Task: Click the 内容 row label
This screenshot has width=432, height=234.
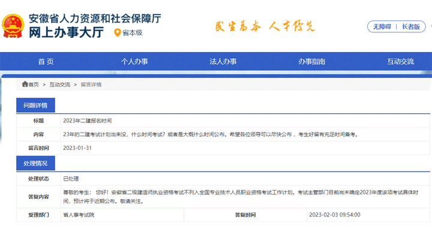Action: tap(38, 134)
